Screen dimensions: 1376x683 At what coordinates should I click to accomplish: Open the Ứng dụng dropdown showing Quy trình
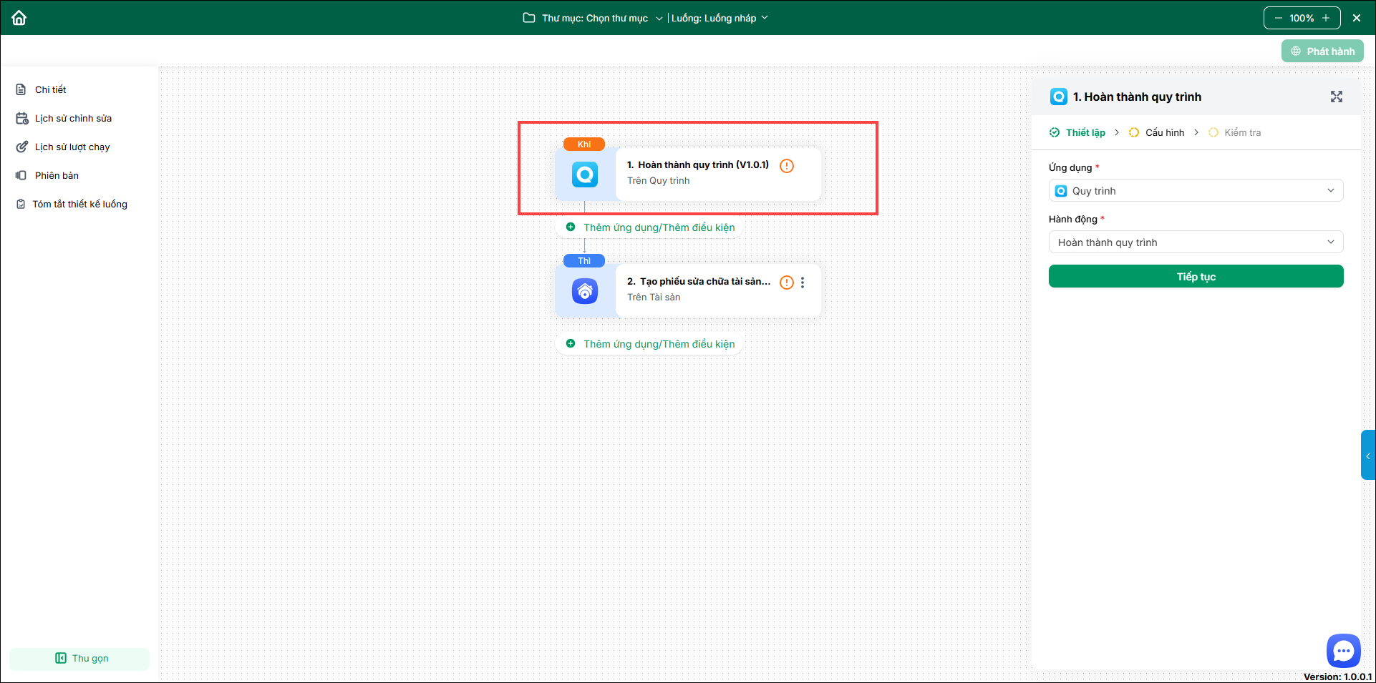[1196, 190]
